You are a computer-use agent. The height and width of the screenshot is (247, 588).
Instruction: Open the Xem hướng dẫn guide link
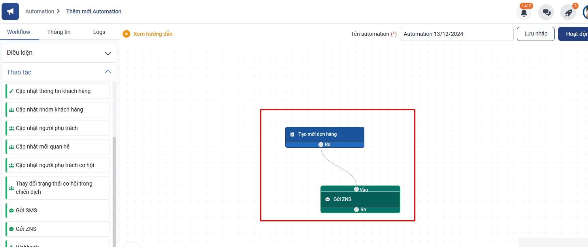(x=153, y=34)
